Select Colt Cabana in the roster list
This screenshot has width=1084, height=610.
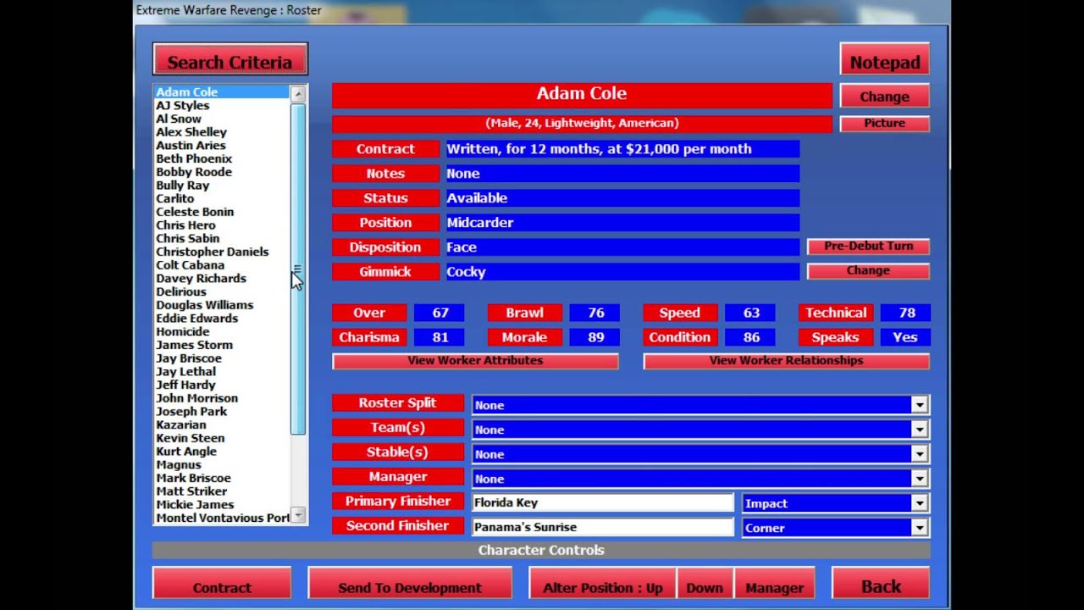click(190, 265)
